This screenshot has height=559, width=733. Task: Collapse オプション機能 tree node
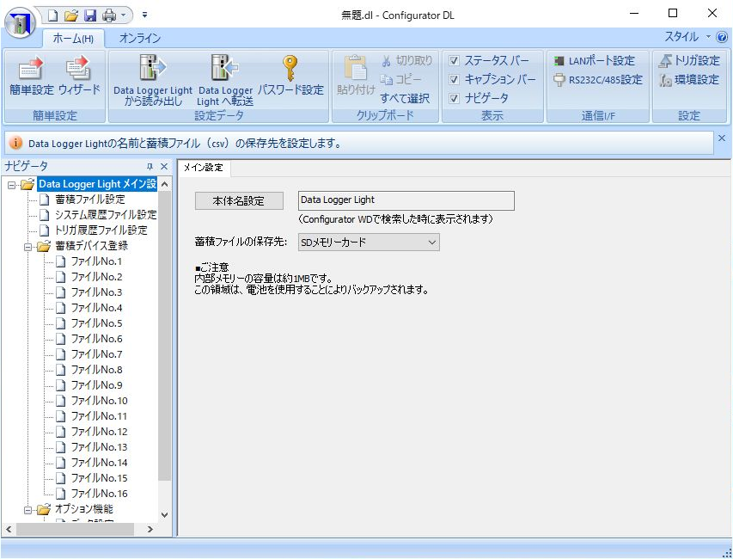click(x=28, y=510)
